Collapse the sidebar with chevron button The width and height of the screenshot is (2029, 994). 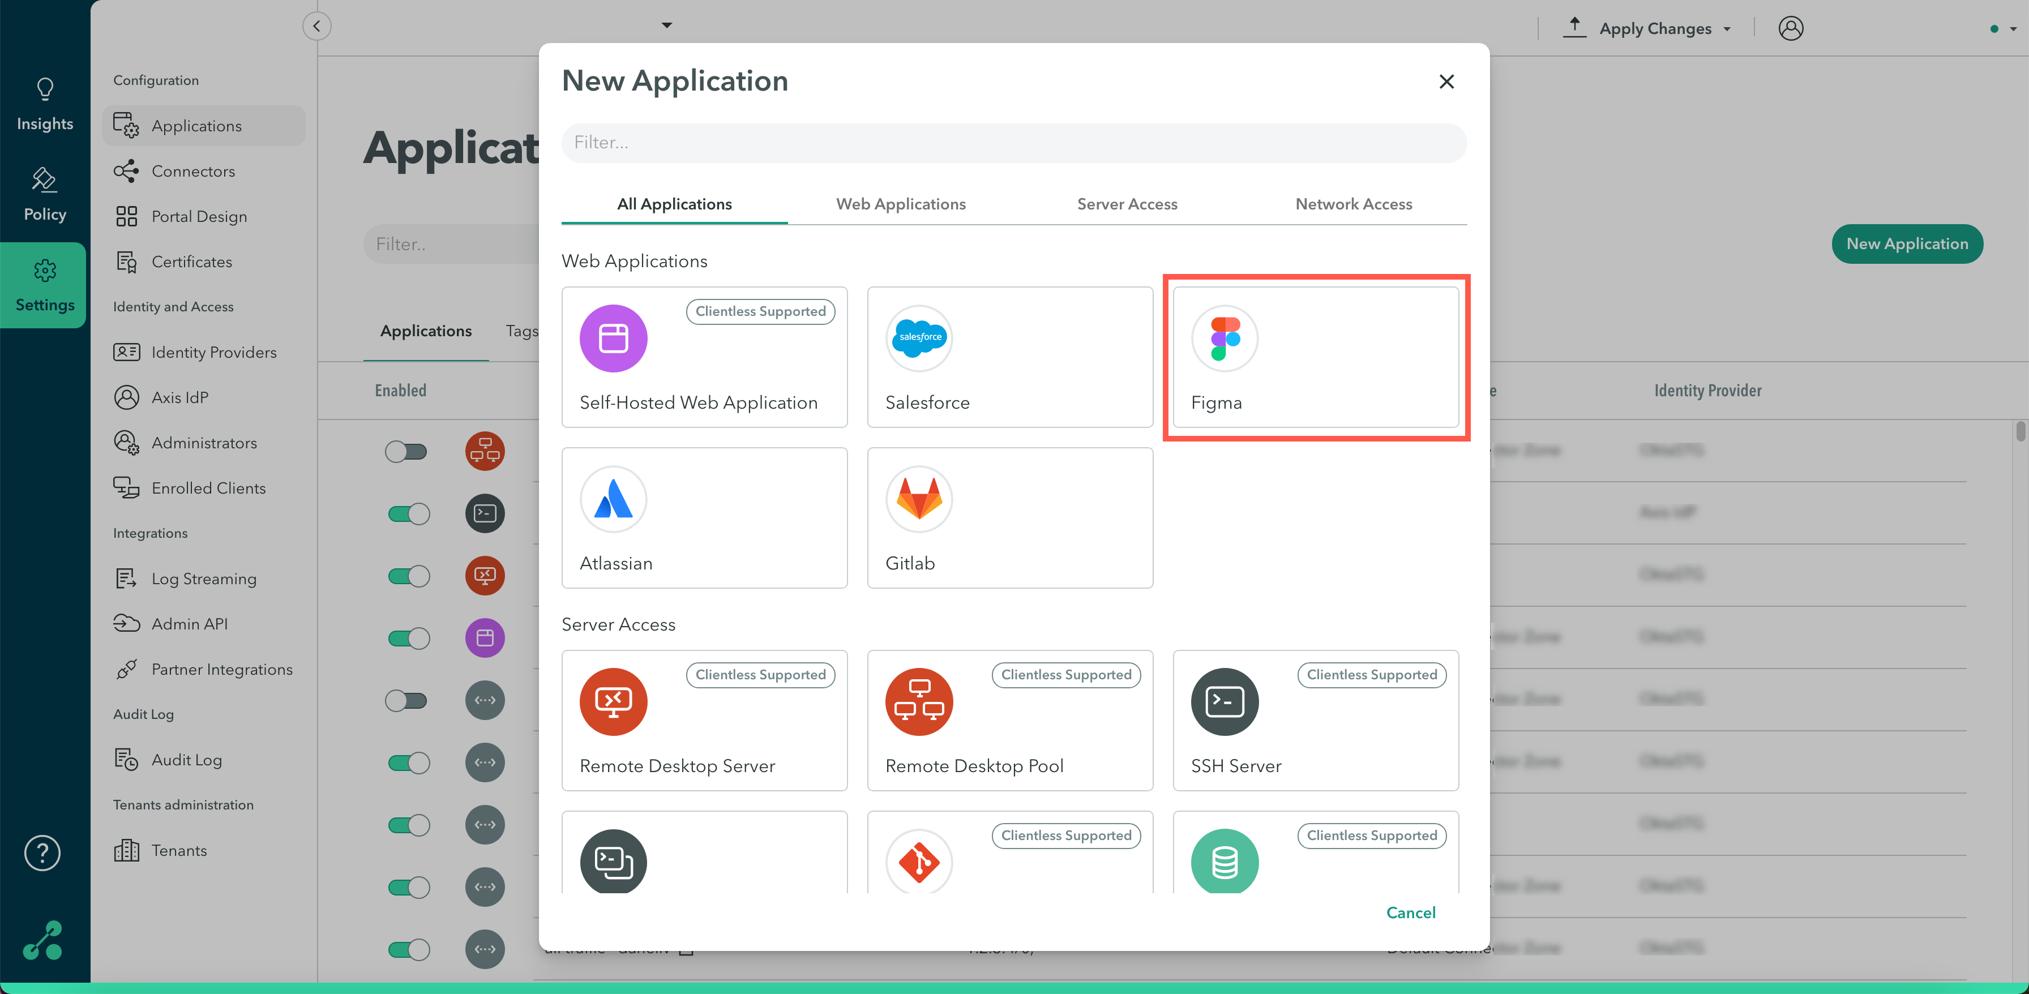[x=316, y=26]
